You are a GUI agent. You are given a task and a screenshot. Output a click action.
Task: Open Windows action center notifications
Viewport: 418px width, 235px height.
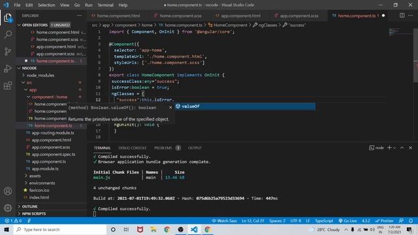(x=410, y=229)
